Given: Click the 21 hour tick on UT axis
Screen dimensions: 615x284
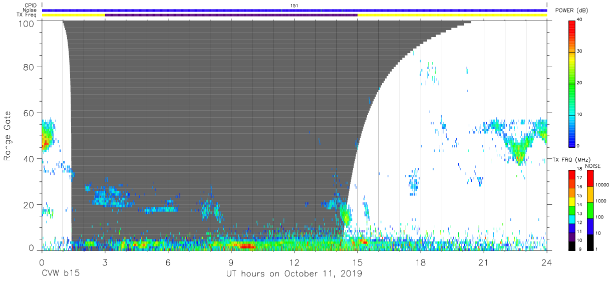Looking at the screenshot, I should (x=483, y=262).
